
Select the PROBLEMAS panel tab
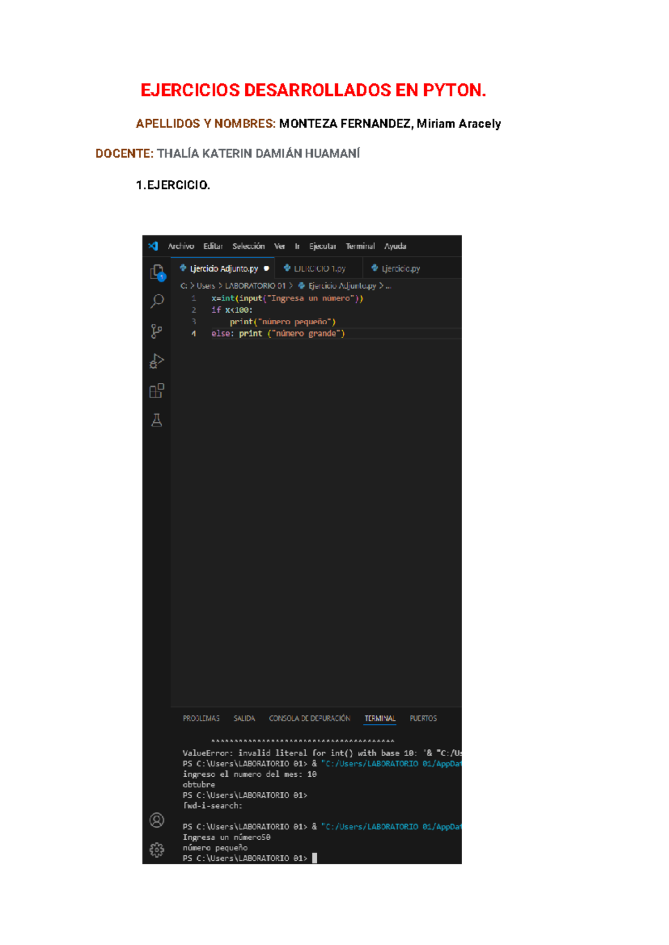[201, 718]
